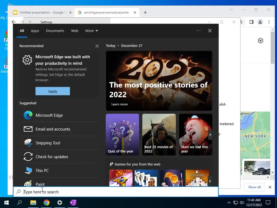Open the basketball game tile
The width and height of the screenshot is (277, 208).
pos(172,178)
